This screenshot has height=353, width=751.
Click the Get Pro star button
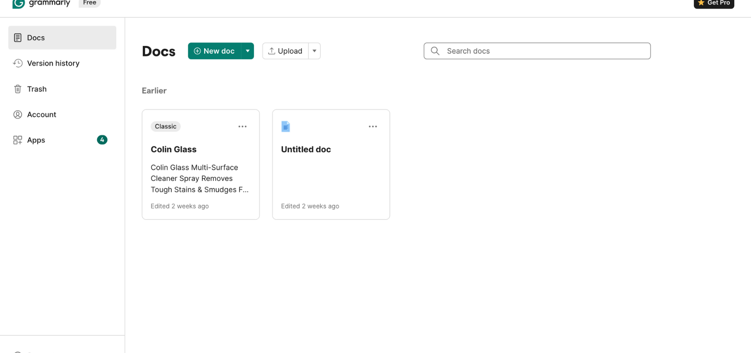(x=714, y=3)
